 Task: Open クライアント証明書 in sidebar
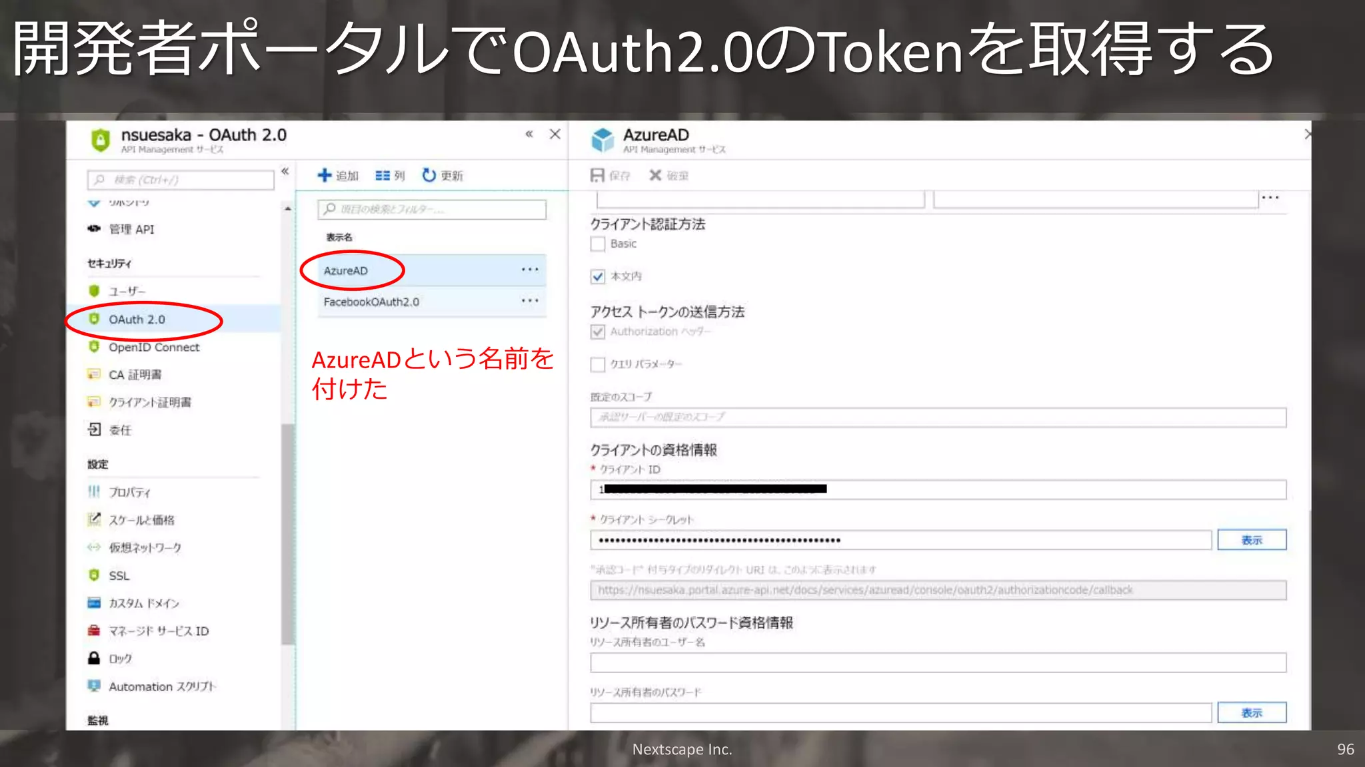150,402
